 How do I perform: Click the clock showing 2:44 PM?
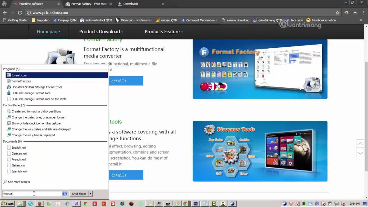(355, 204)
